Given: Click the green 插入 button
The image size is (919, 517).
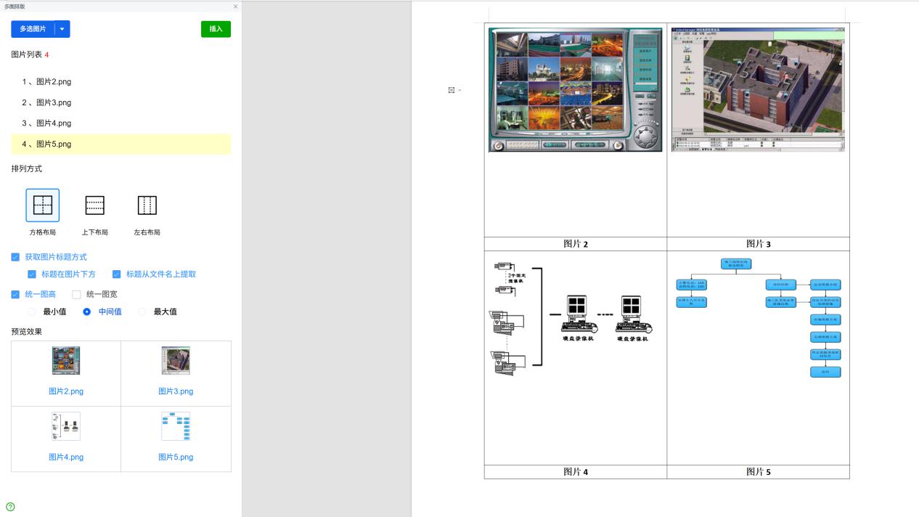Looking at the screenshot, I should [x=216, y=29].
